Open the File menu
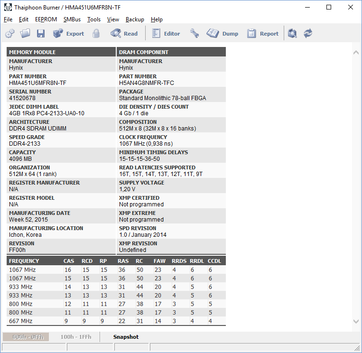Image resolution: width=362 pixels, height=353 pixels. (x=8, y=19)
